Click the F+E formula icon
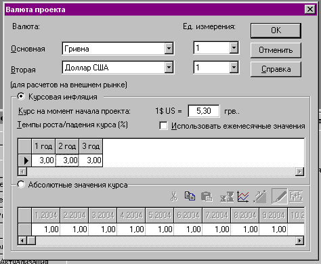 tap(296, 196)
